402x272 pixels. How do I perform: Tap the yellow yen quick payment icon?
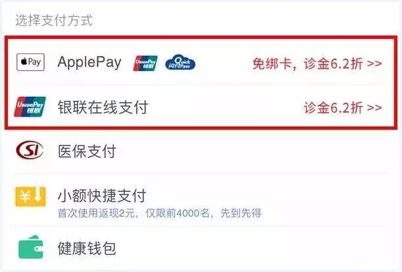pyautogui.click(x=30, y=197)
